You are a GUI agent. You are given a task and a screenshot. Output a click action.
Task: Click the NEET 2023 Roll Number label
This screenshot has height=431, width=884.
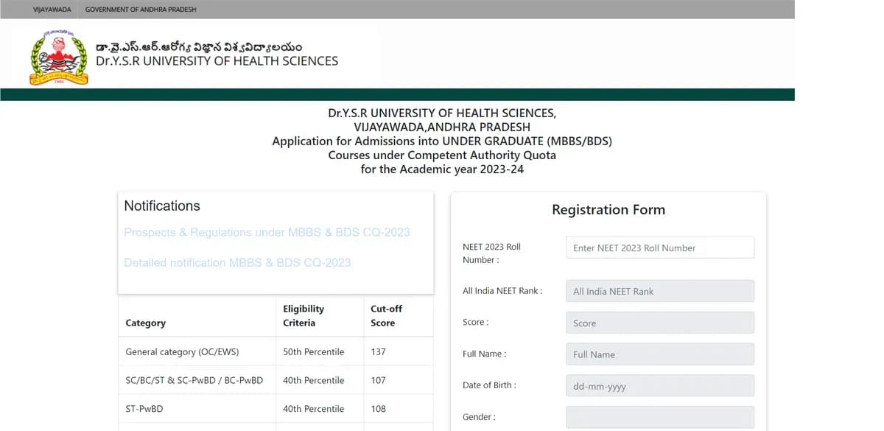click(x=491, y=253)
